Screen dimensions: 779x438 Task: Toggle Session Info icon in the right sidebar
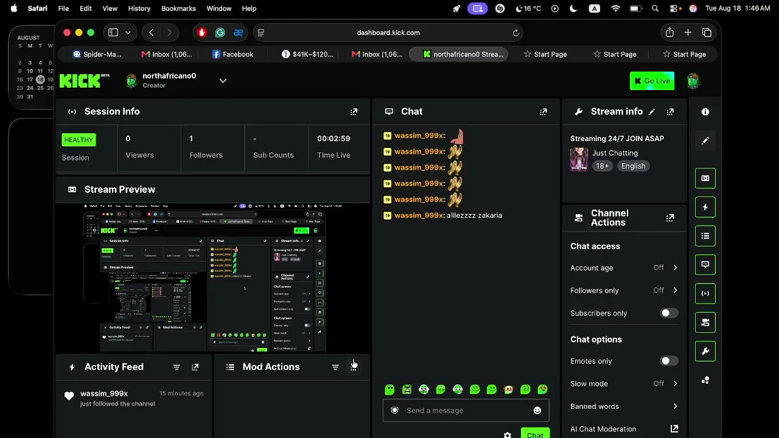coord(705,293)
